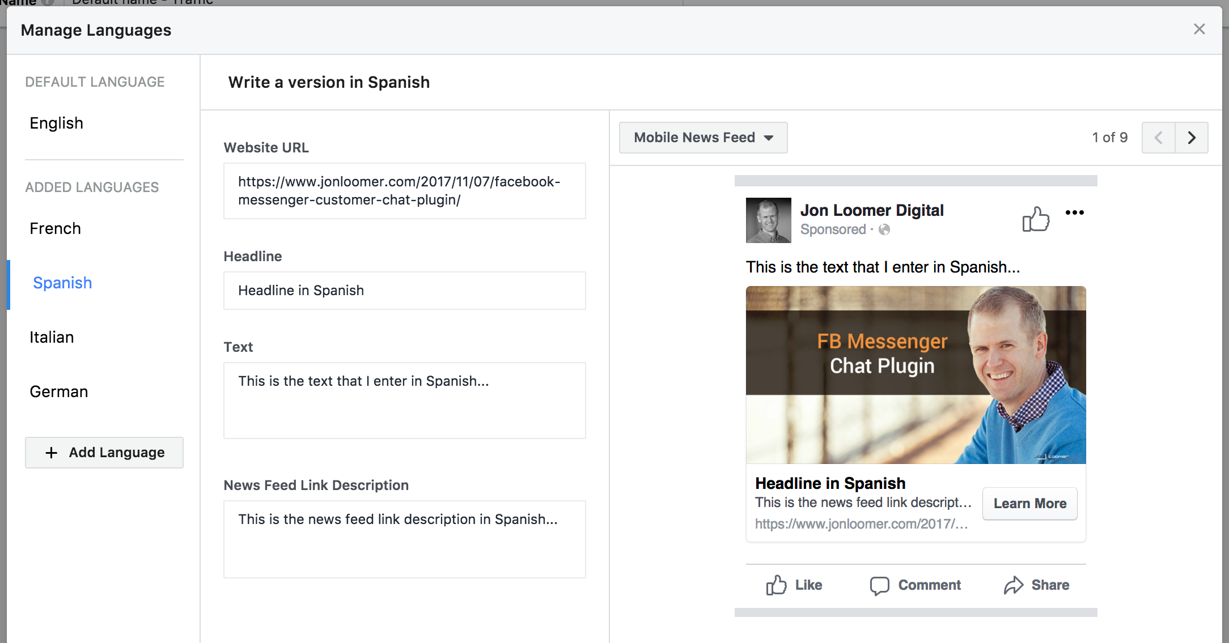Click the Website URL input field
This screenshot has height=643, width=1229.
[x=405, y=191]
